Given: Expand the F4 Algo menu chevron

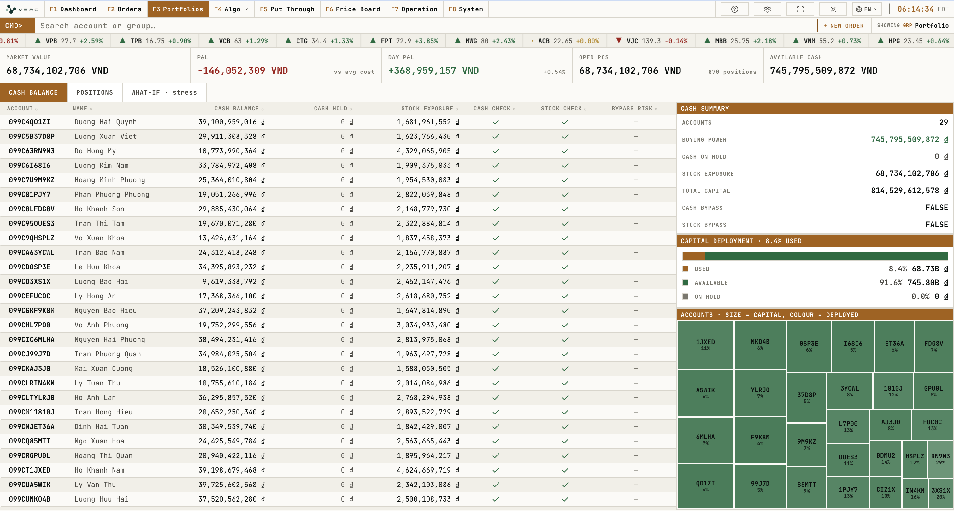Looking at the screenshot, I should pyautogui.click(x=247, y=9).
